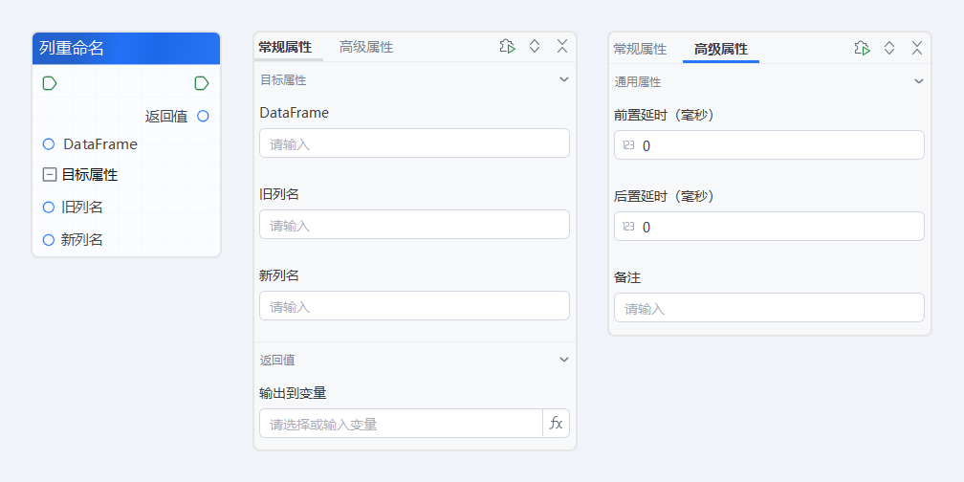Image resolution: width=964 pixels, height=482 pixels.
Task: Select 常规属性 tab in the middle panel
Action: (x=285, y=48)
